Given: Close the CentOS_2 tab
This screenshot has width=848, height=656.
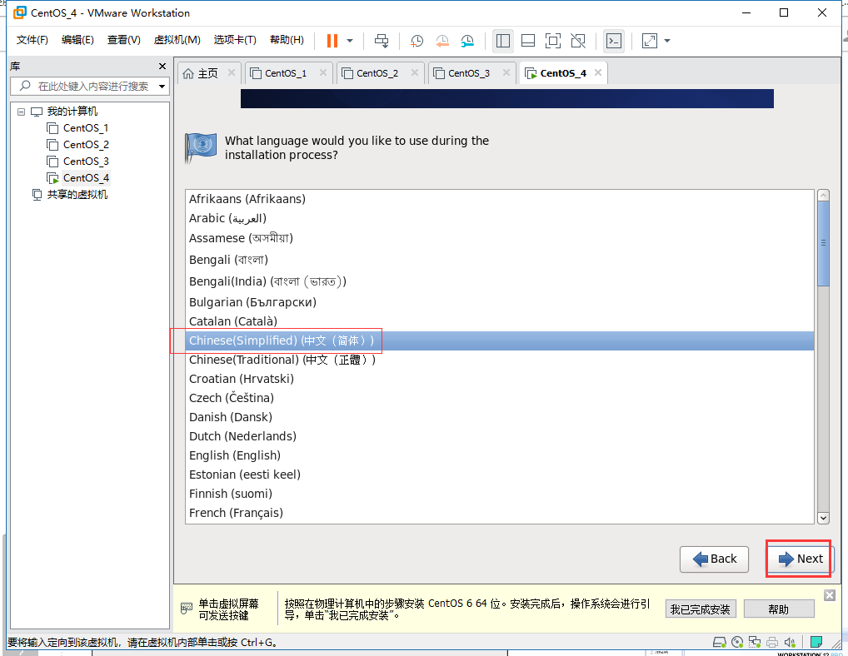Looking at the screenshot, I should [414, 72].
